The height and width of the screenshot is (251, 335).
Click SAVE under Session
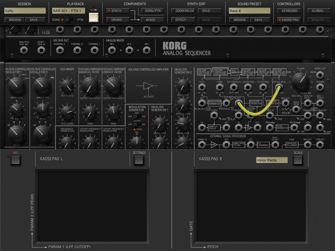pyautogui.click(x=35, y=20)
